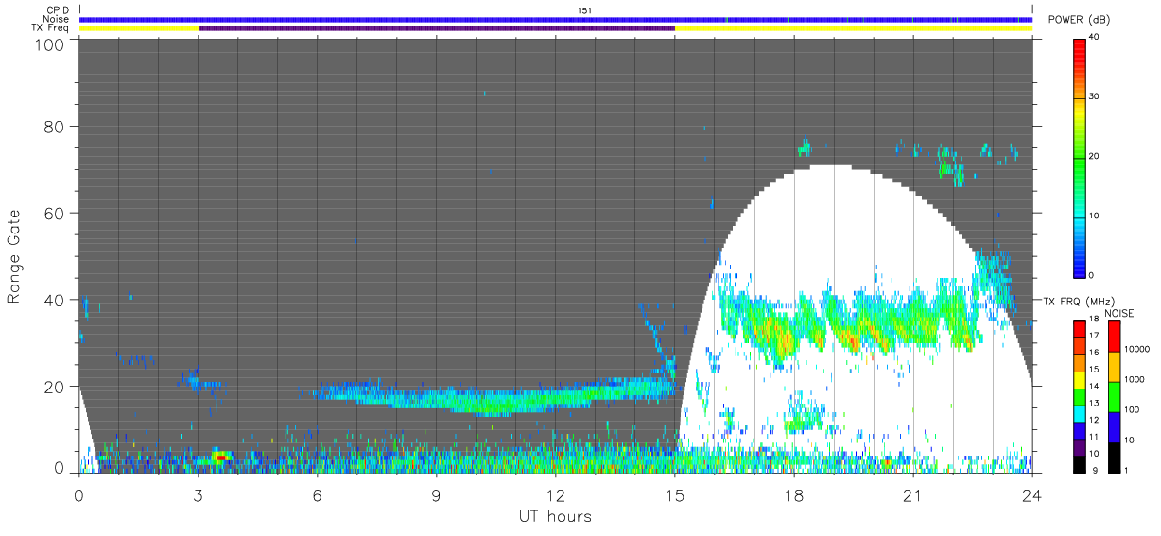Click the CPID row label
1161x536 pixels.
pyautogui.click(x=58, y=10)
